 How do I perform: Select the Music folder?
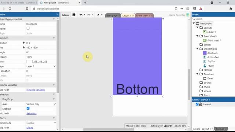(207, 87)
